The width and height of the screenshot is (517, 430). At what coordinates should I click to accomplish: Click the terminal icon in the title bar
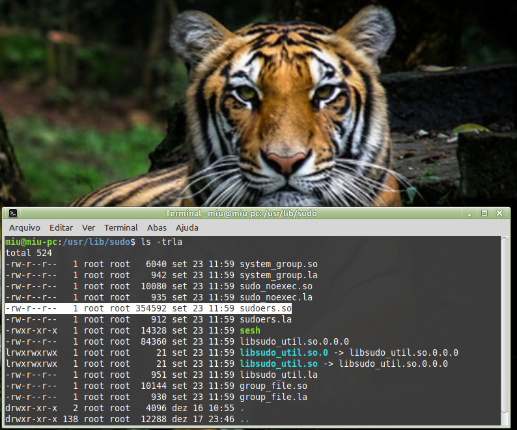coord(13,213)
